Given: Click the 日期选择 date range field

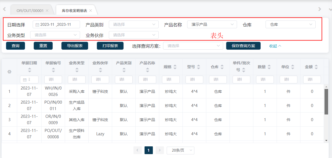Looking at the screenshot, I should click(56, 24).
